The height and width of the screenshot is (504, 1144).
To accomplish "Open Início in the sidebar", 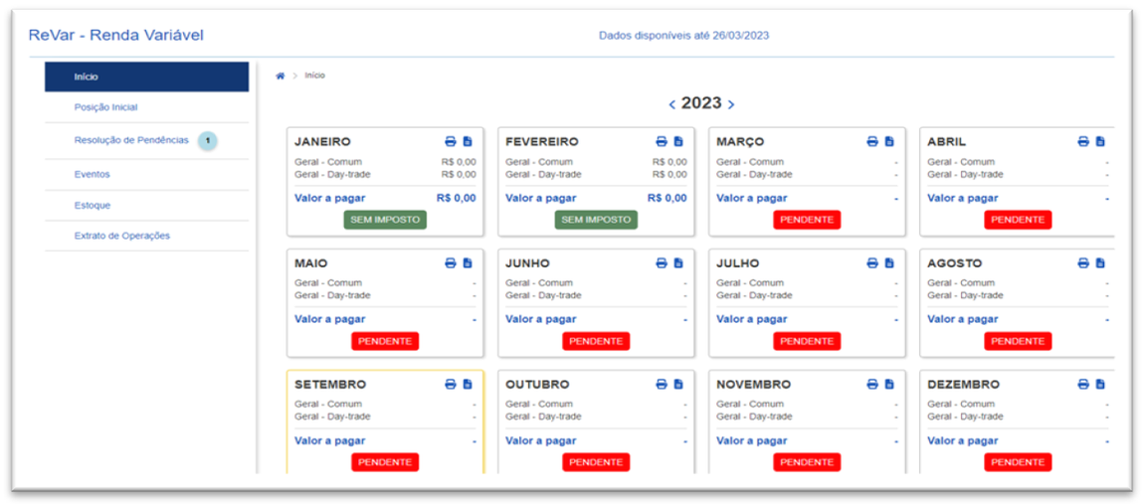I will [x=146, y=77].
